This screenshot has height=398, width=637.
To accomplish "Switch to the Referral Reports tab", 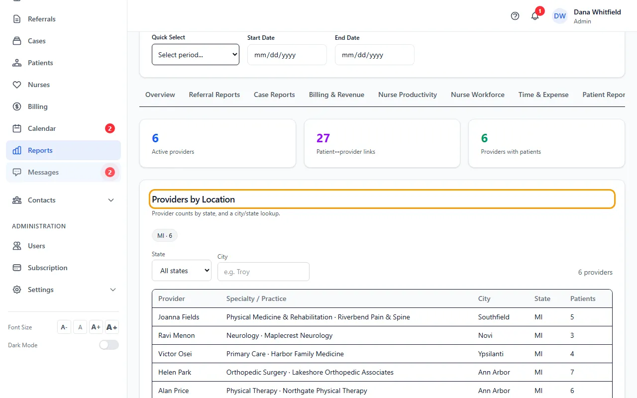I will point(214,95).
